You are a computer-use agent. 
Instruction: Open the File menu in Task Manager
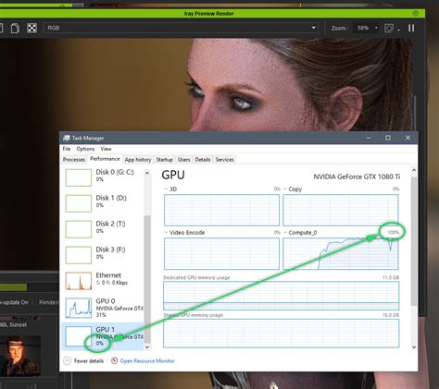(67, 149)
